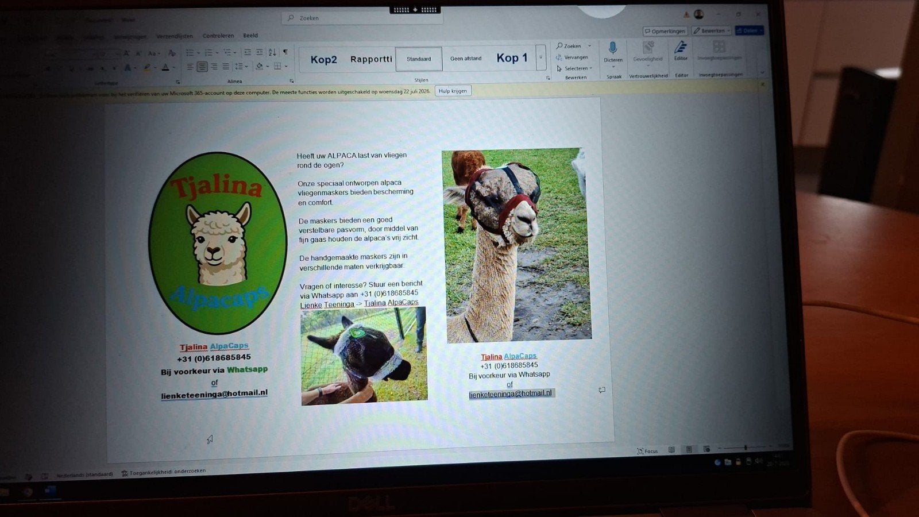Collapse the ribbon with the chevron
The width and height of the screenshot is (919, 517).
762,72
